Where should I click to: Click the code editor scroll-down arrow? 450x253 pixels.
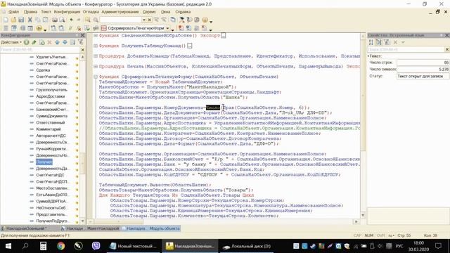(363, 215)
